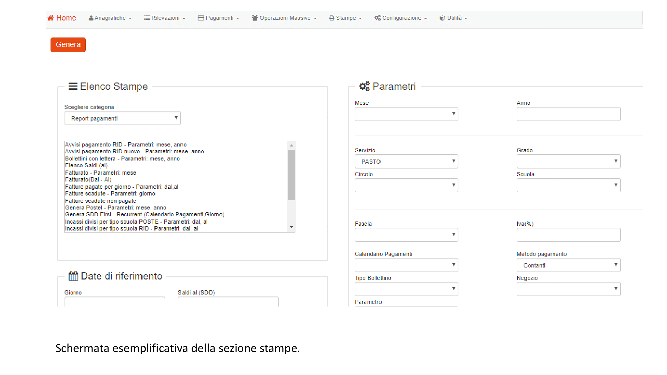Image resolution: width=667 pixels, height=375 pixels.
Task: Click the Rilevazioni list icon
Action: point(147,17)
